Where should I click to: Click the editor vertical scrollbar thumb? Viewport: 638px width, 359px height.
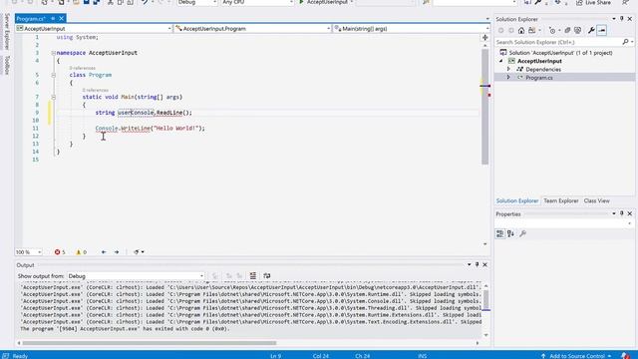[x=485, y=107]
